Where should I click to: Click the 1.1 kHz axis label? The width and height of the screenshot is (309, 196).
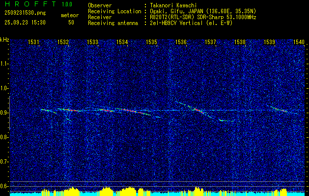4,64
